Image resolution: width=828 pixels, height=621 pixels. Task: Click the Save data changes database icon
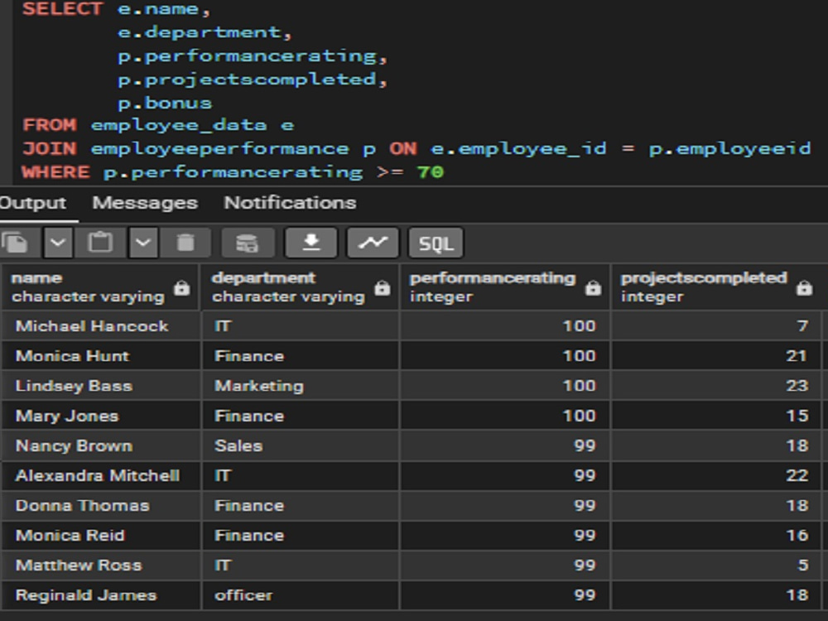coord(247,243)
